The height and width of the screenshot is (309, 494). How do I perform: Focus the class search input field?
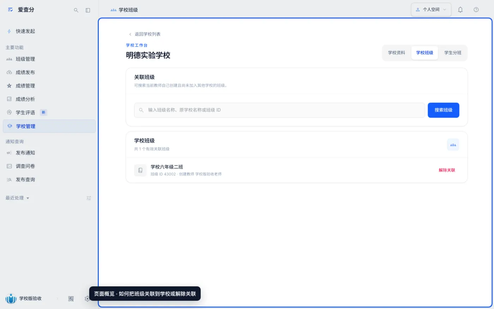point(279,110)
